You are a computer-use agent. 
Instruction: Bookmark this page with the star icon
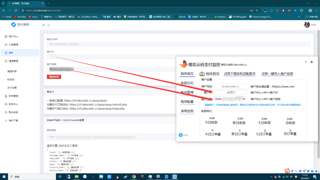257,10
